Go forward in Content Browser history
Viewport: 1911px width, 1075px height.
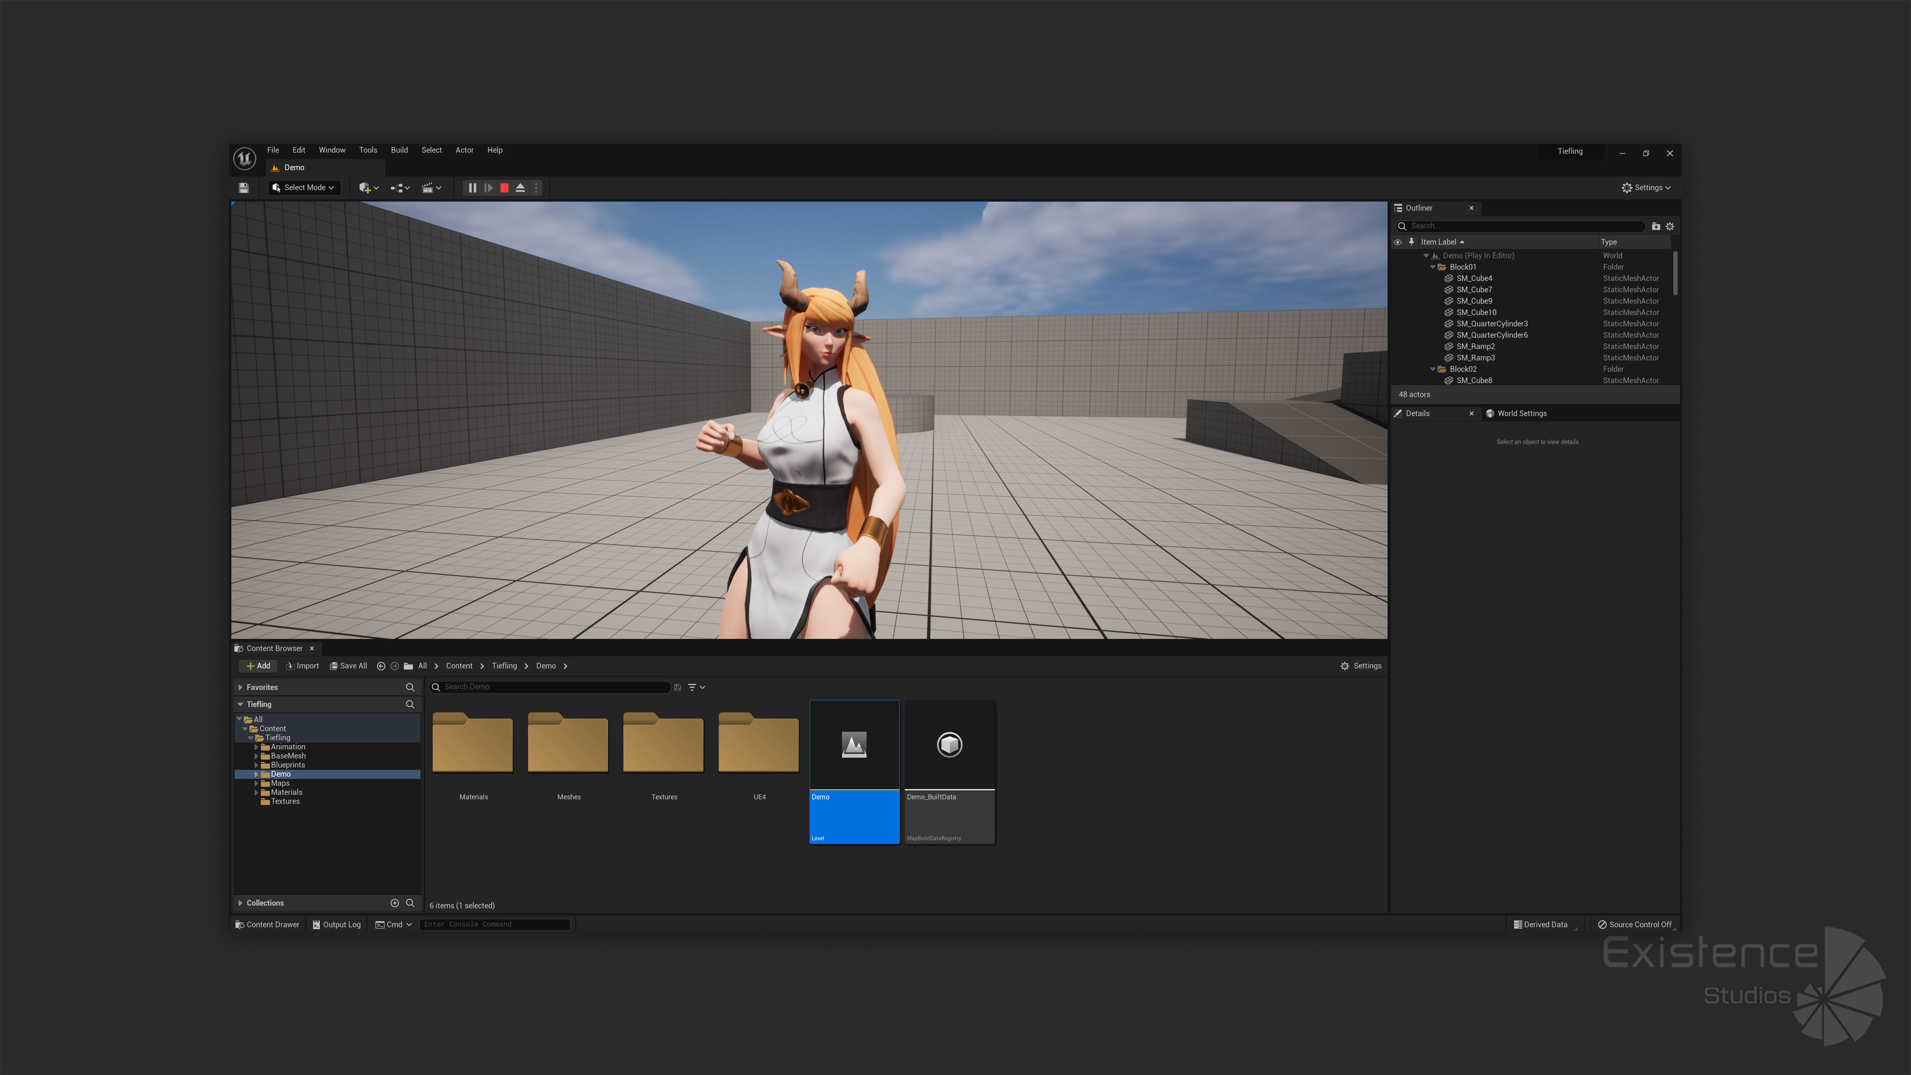(x=395, y=666)
